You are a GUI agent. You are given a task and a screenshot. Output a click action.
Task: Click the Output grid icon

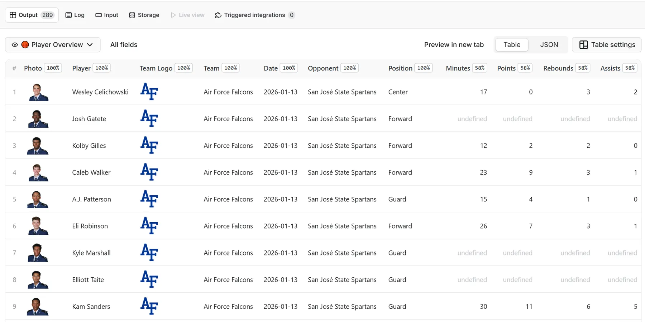click(x=13, y=15)
